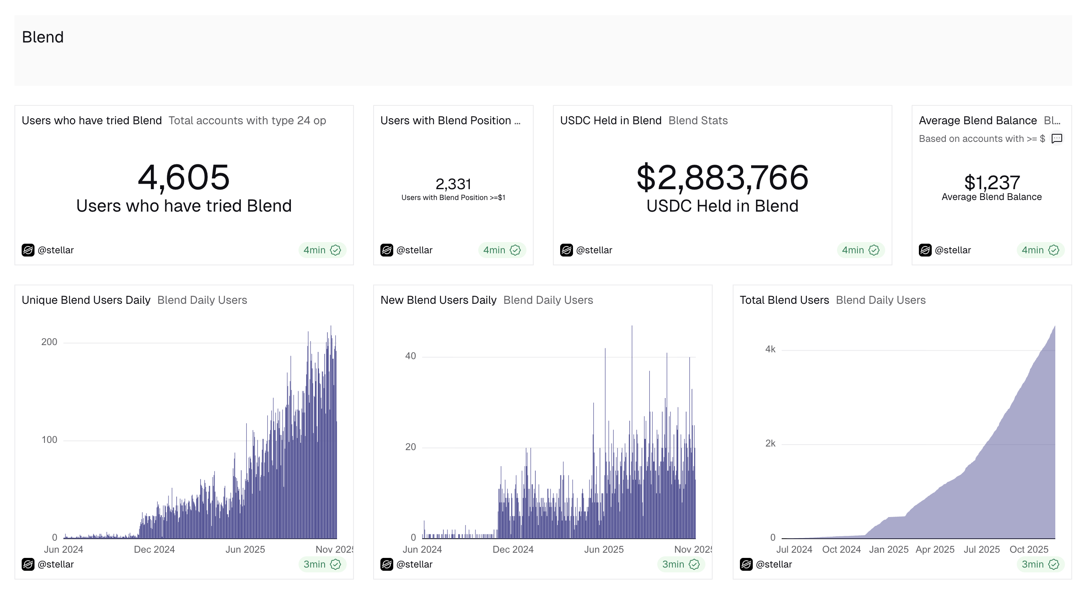Click the Blend dashboard header title
1085x598 pixels.
(43, 37)
